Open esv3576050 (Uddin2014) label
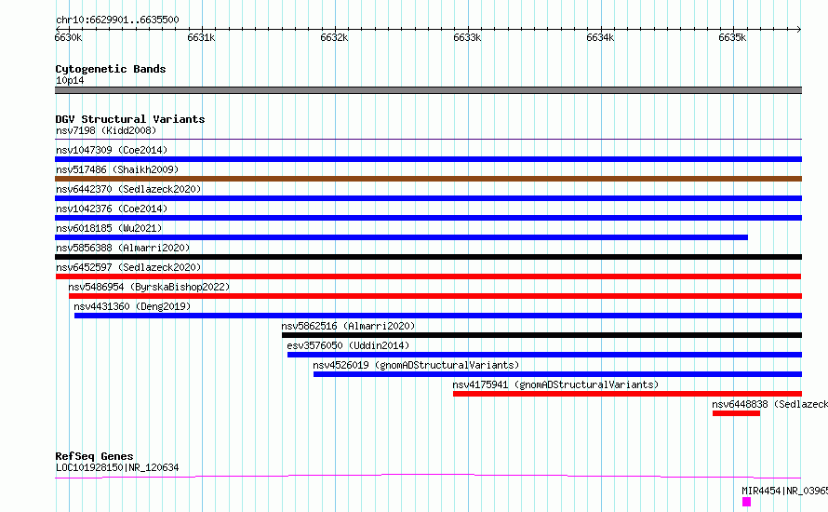Viewport: 828px width, 512px height. 348,345
